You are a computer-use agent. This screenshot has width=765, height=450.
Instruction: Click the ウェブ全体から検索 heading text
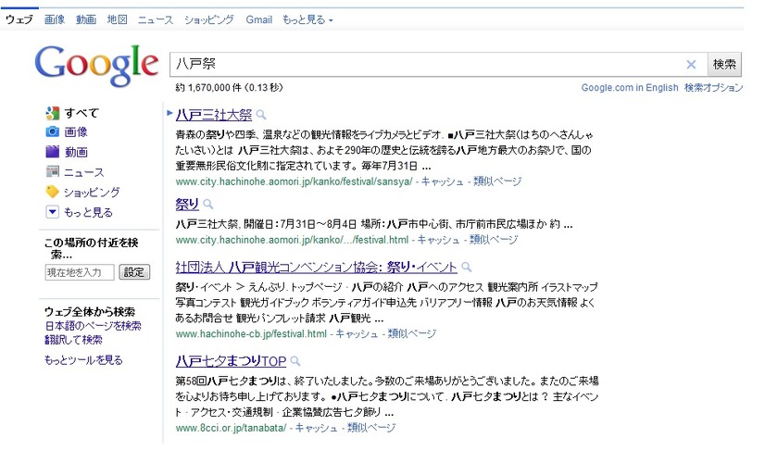(90, 311)
